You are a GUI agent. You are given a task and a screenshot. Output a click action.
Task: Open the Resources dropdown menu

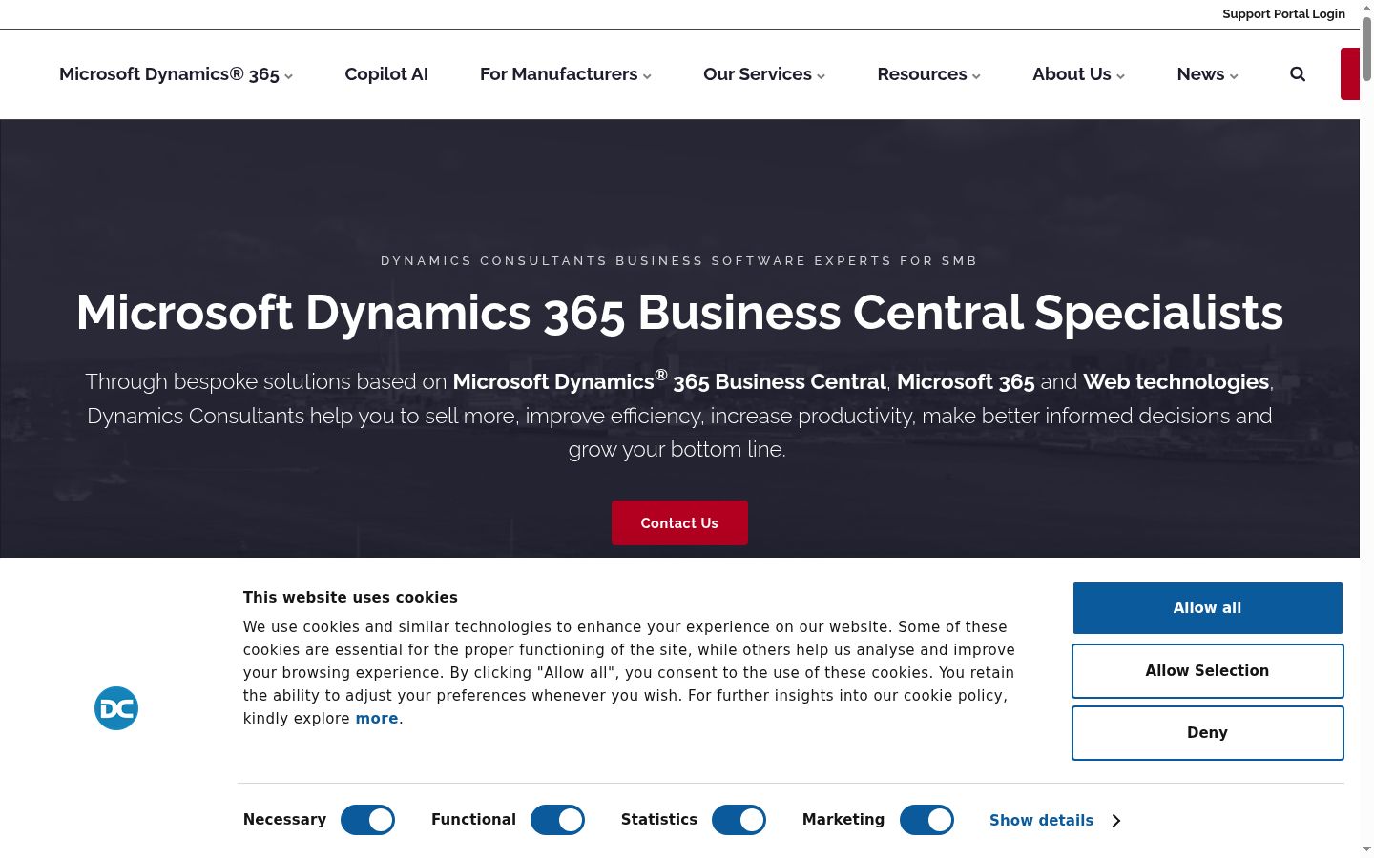pyautogui.click(x=929, y=74)
